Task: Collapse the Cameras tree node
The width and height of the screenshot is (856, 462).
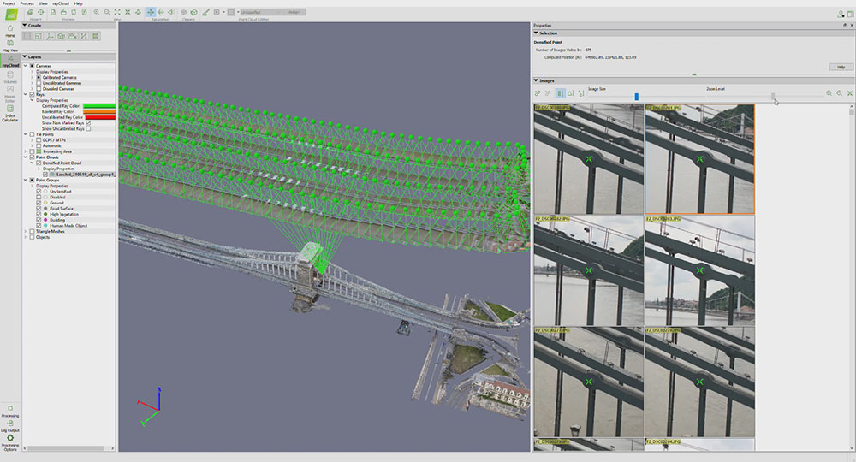Action: coord(25,66)
